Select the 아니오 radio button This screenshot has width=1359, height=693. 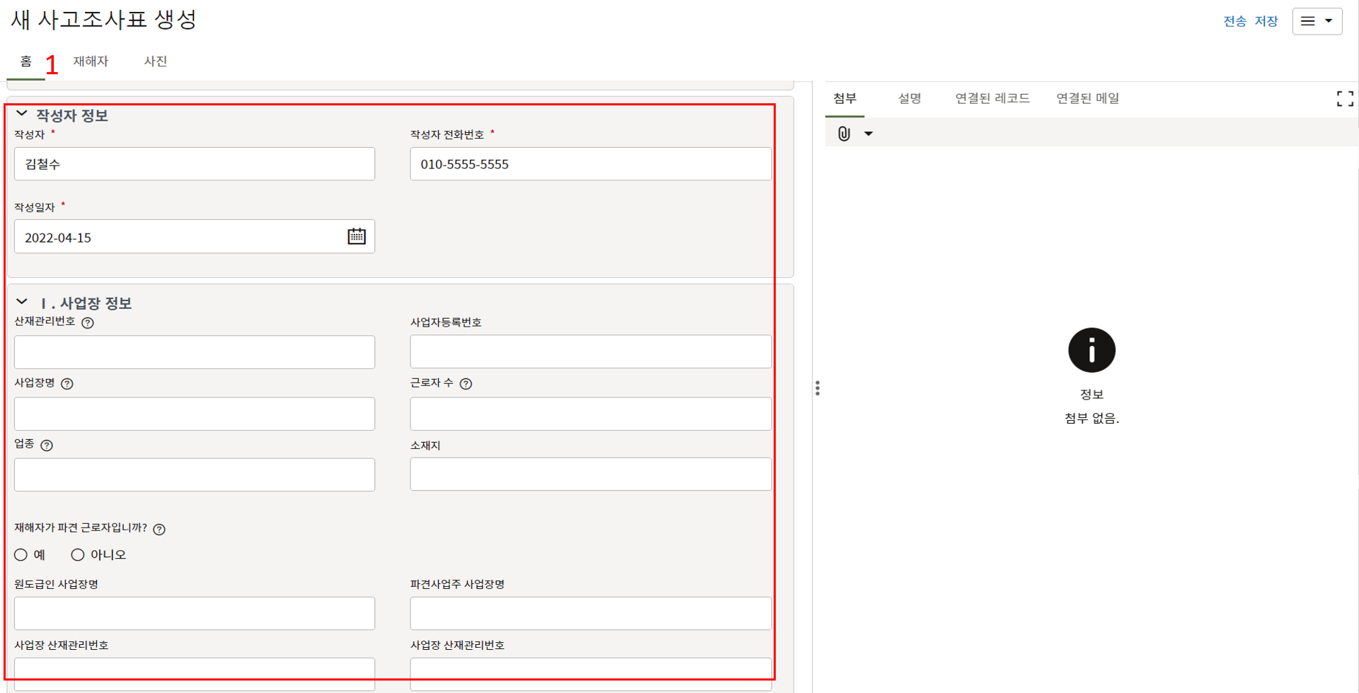[x=78, y=555]
